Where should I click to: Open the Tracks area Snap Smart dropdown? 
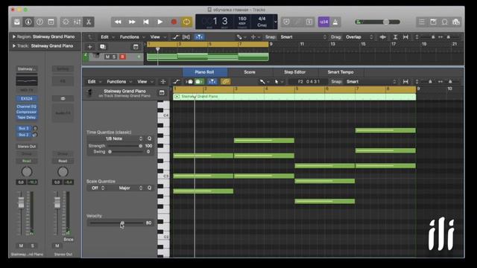pos(303,37)
